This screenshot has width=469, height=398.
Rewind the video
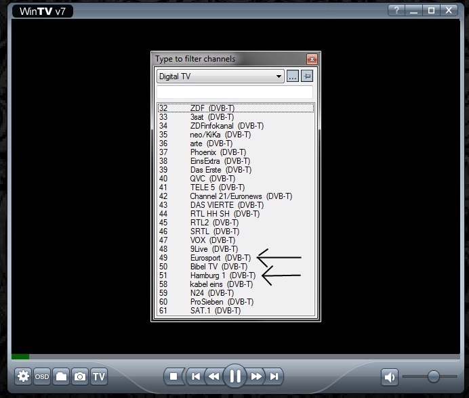click(x=213, y=376)
